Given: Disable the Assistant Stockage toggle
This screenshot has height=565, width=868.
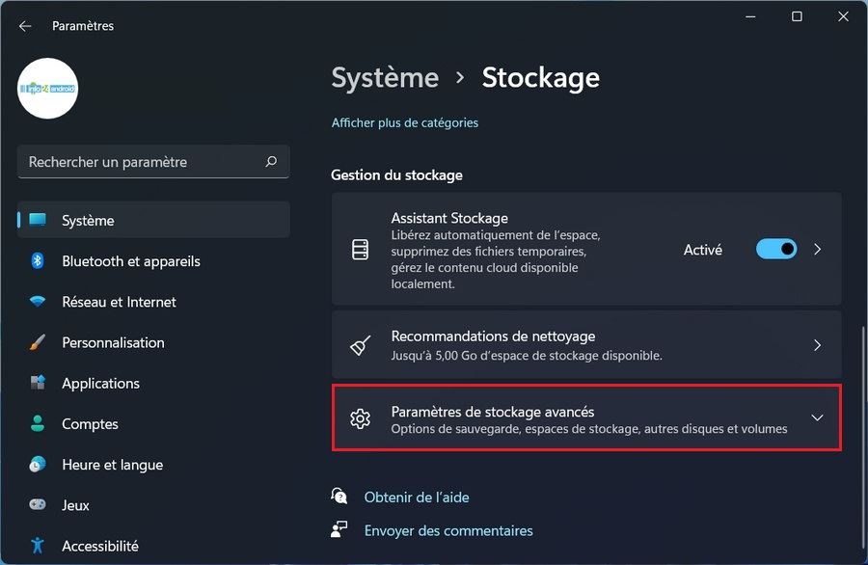Looking at the screenshot, I should point(775,249).
